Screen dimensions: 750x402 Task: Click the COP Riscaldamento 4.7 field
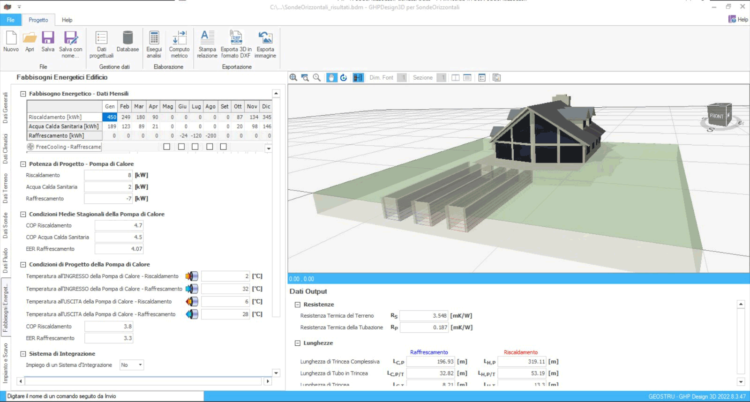coord(119,225)
